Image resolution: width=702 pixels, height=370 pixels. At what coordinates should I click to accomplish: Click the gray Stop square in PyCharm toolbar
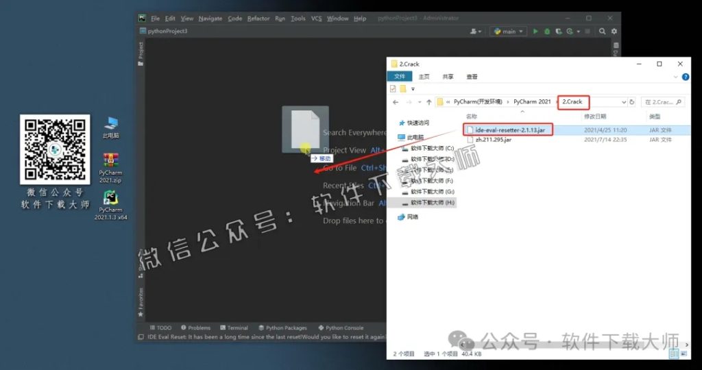pos(588,32)
